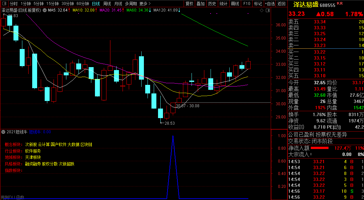Click the 天津板块 regional sector label
This screenshot has height=200, width=364.
[33, 158]
